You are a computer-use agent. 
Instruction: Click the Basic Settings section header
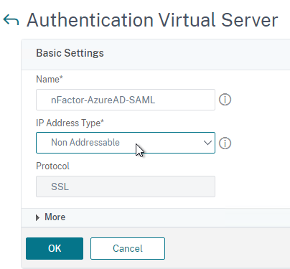(x=70, y=53)
